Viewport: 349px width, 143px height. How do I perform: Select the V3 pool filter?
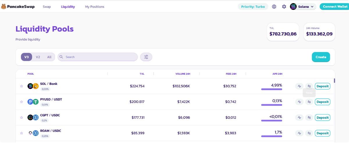(26, 57)
